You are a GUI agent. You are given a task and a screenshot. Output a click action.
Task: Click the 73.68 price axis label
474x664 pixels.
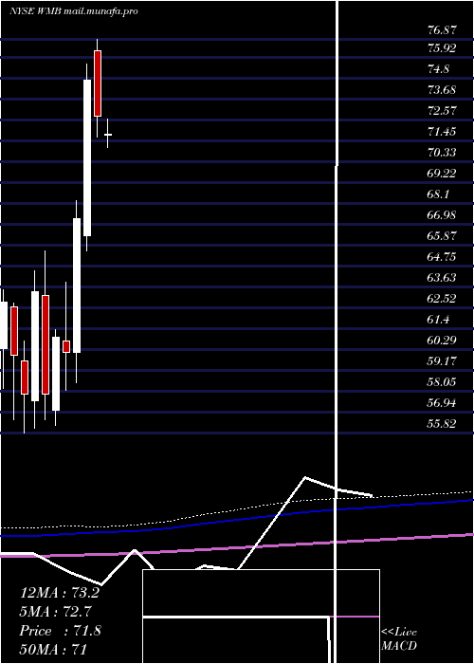point(442,90)
